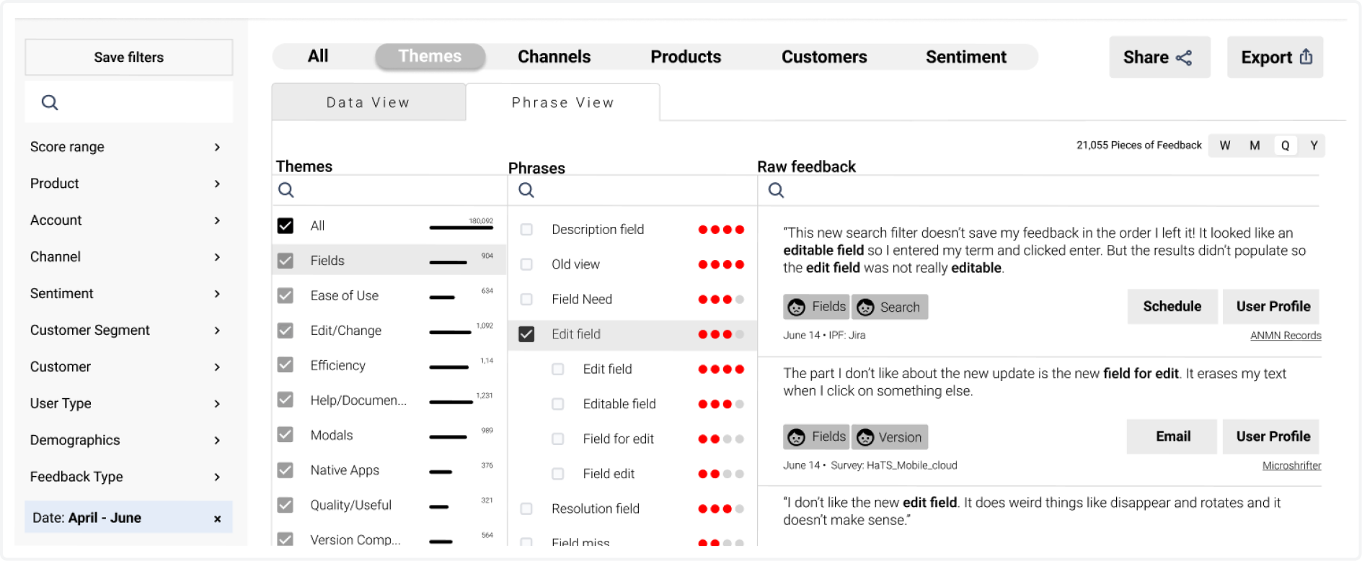Expand the Score range filter

(217, 147)
